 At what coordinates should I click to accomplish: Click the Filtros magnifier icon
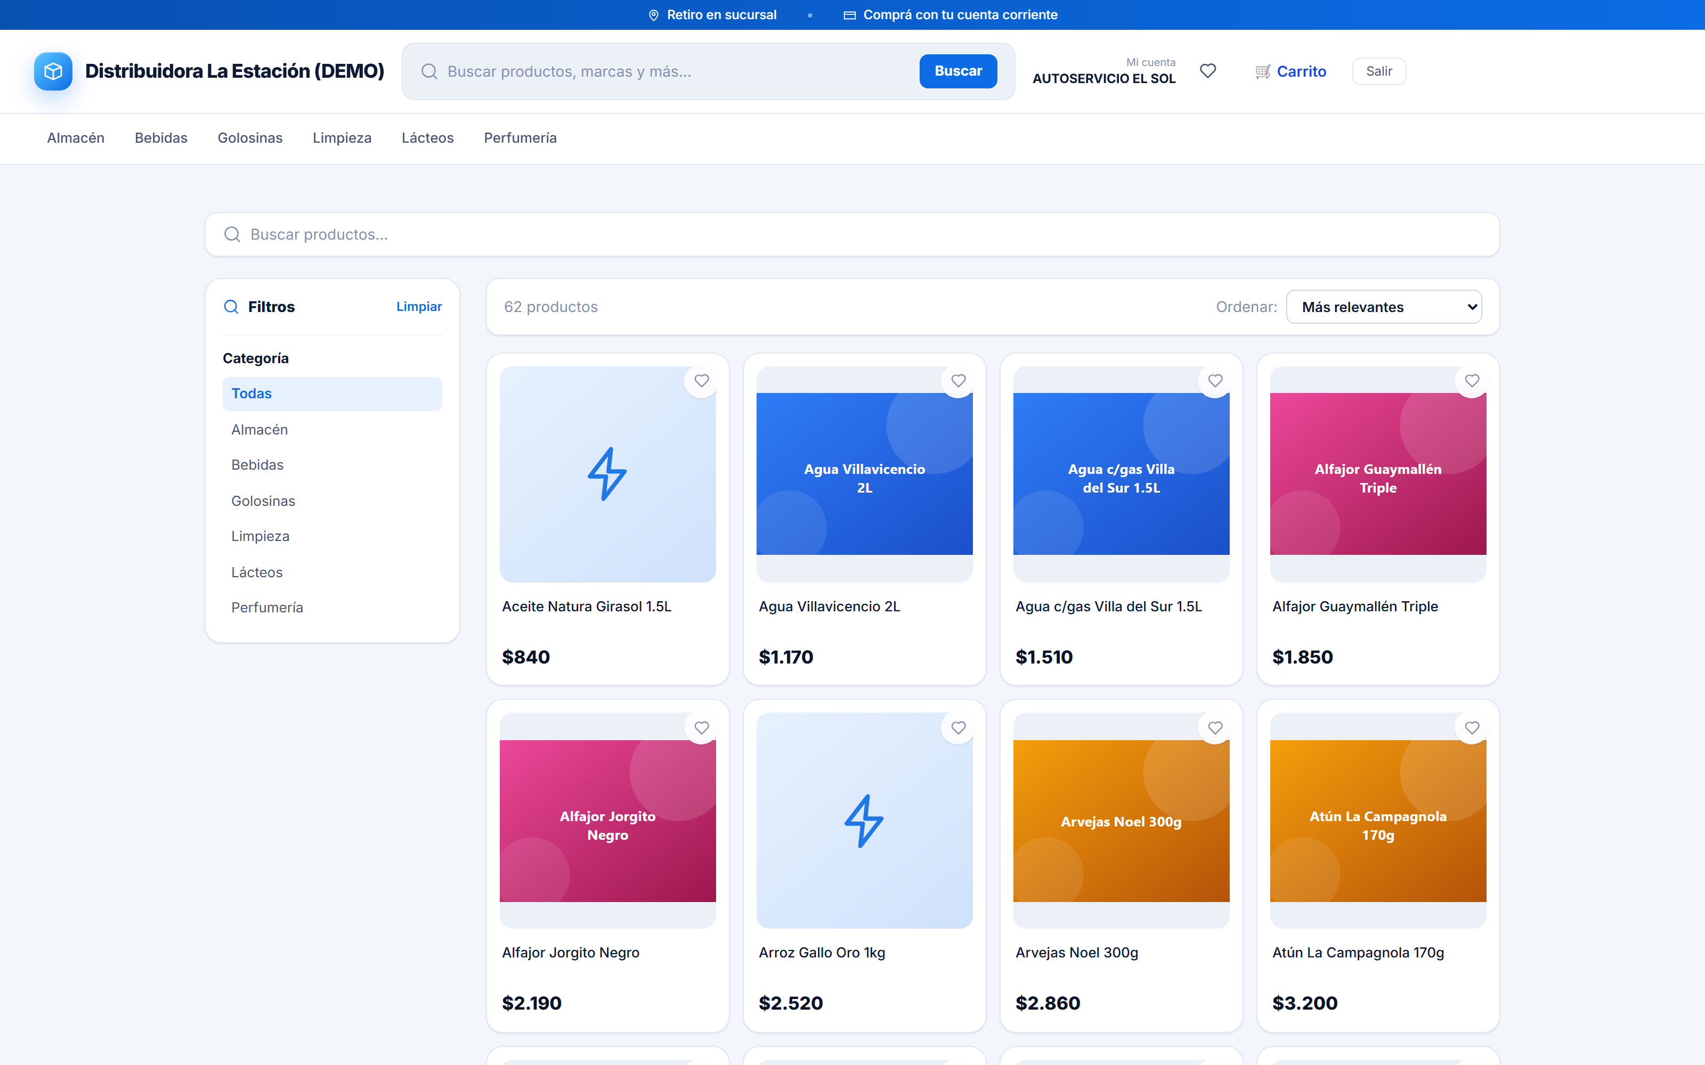point(231,306)
